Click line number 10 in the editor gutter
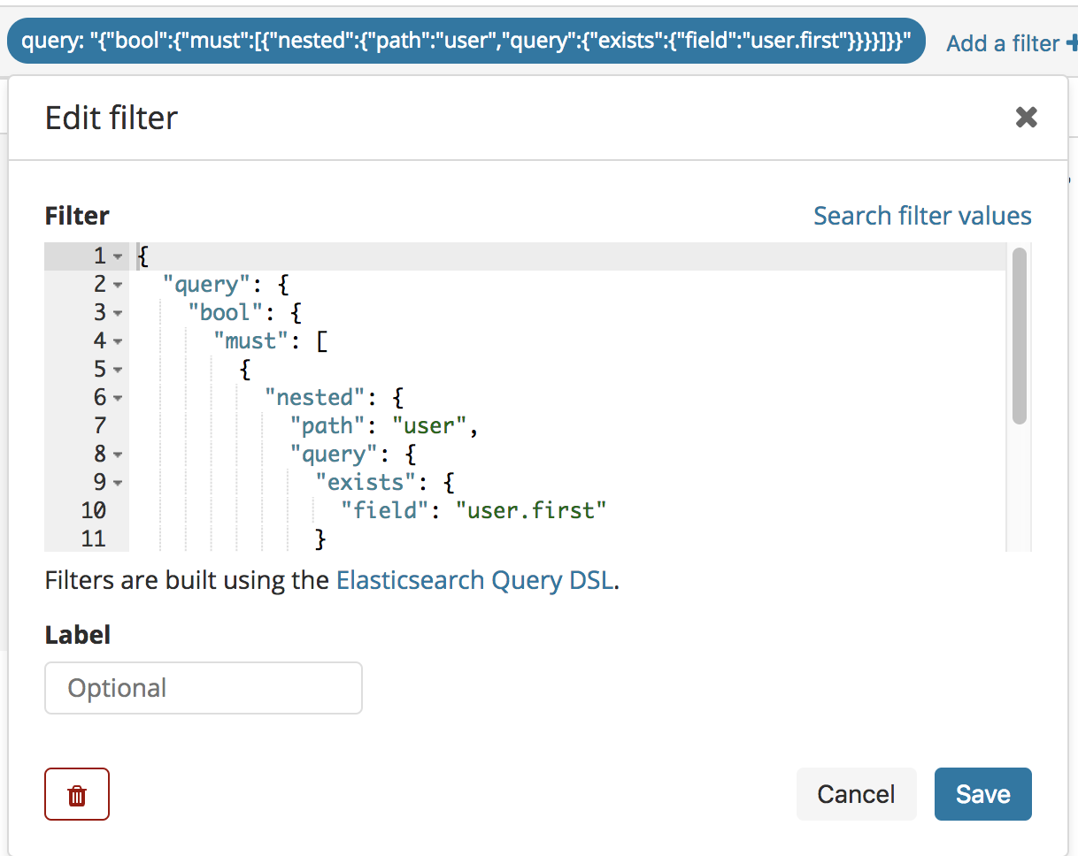 (x=97, y=510)
